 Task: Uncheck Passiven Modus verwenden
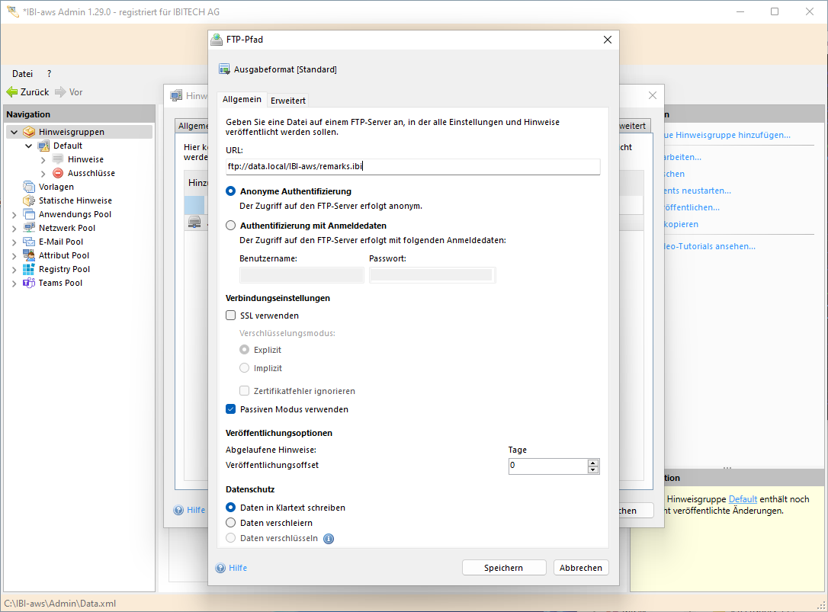click(231, 409)
